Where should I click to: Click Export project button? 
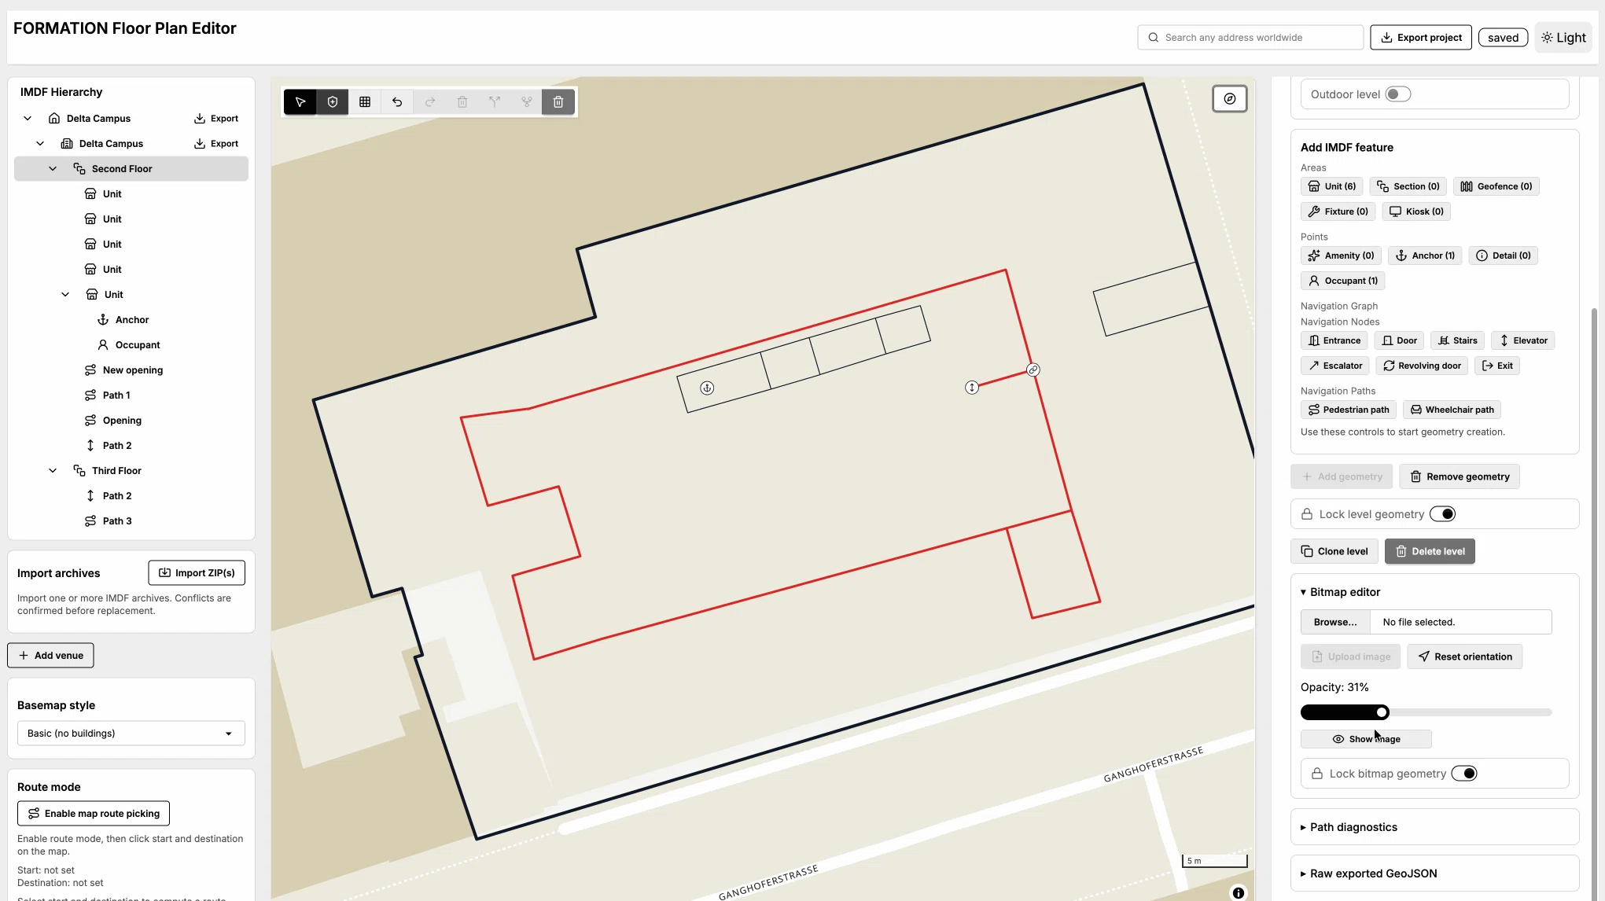click(x=1421, y=38)
